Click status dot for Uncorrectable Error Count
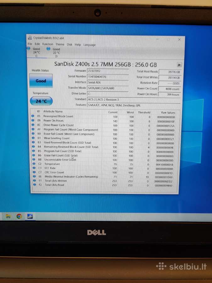 click(x=34, y=159)
